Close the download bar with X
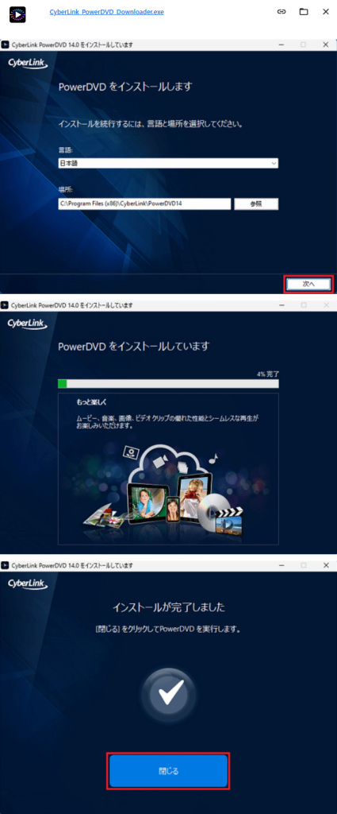The width and height of the screenshot is (337, 814). pyautogui.click(x=326, y=11)
